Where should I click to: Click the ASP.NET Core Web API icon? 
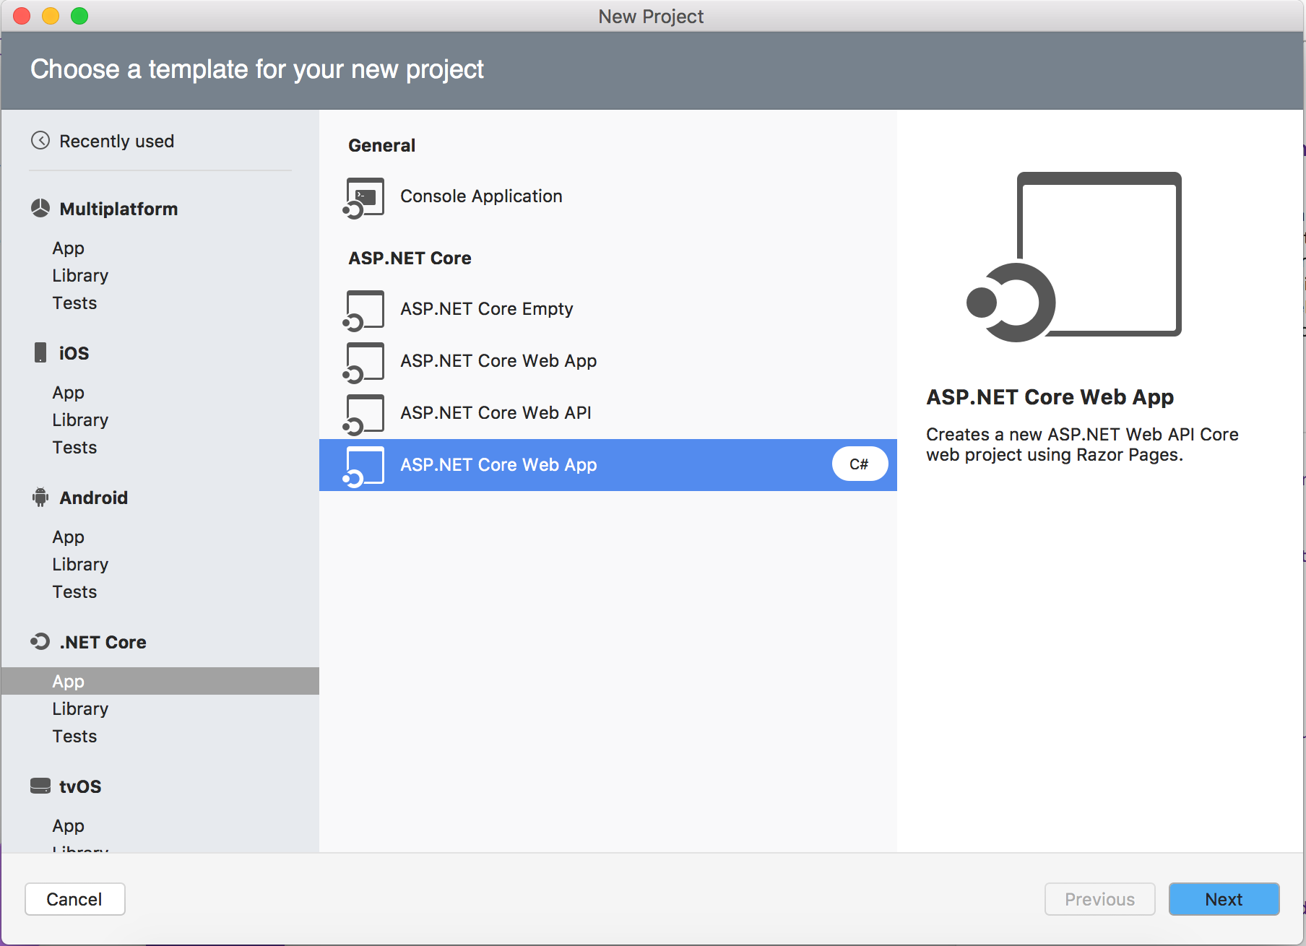(364, 415)
